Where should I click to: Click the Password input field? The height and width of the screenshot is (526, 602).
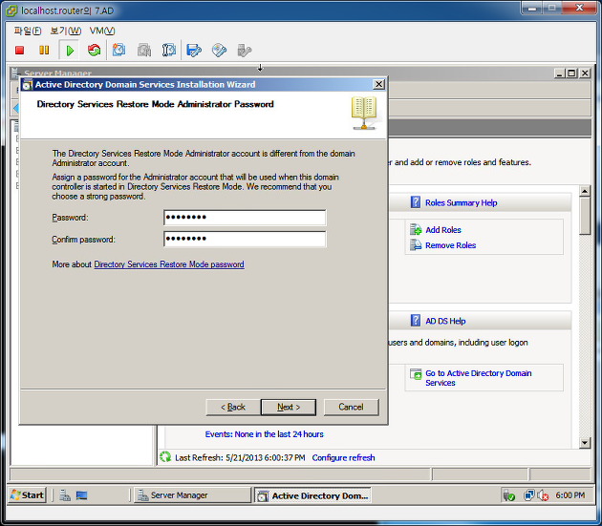click(x=245, y=218)
